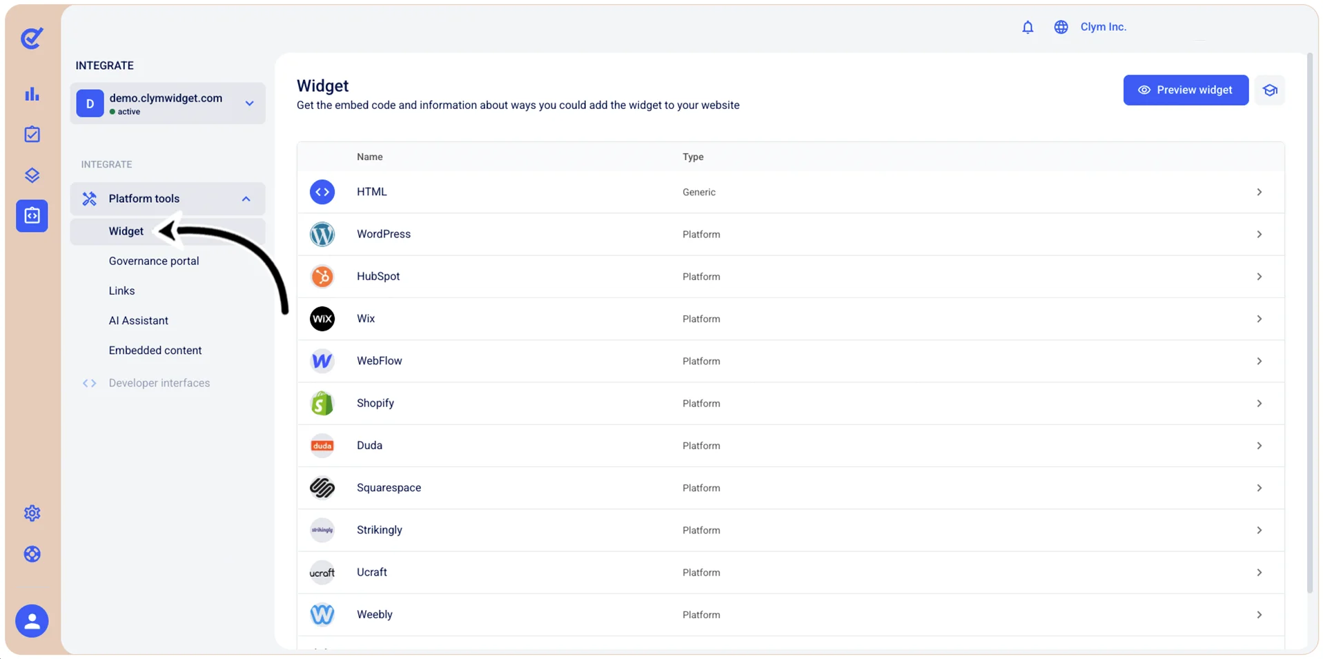Screen dimensions: 1323x659
Task: Click the 'WordPress' name text
Action: (x=384, y=234)
